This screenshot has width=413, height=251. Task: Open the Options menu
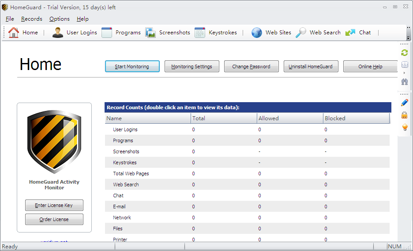[60, 19]
